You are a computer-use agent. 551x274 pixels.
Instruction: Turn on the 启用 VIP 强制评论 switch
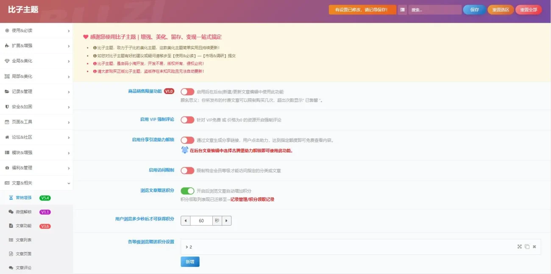[x=187, y=120]
